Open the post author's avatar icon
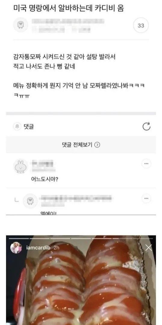The image size is (162, 325). click(21, 25)
